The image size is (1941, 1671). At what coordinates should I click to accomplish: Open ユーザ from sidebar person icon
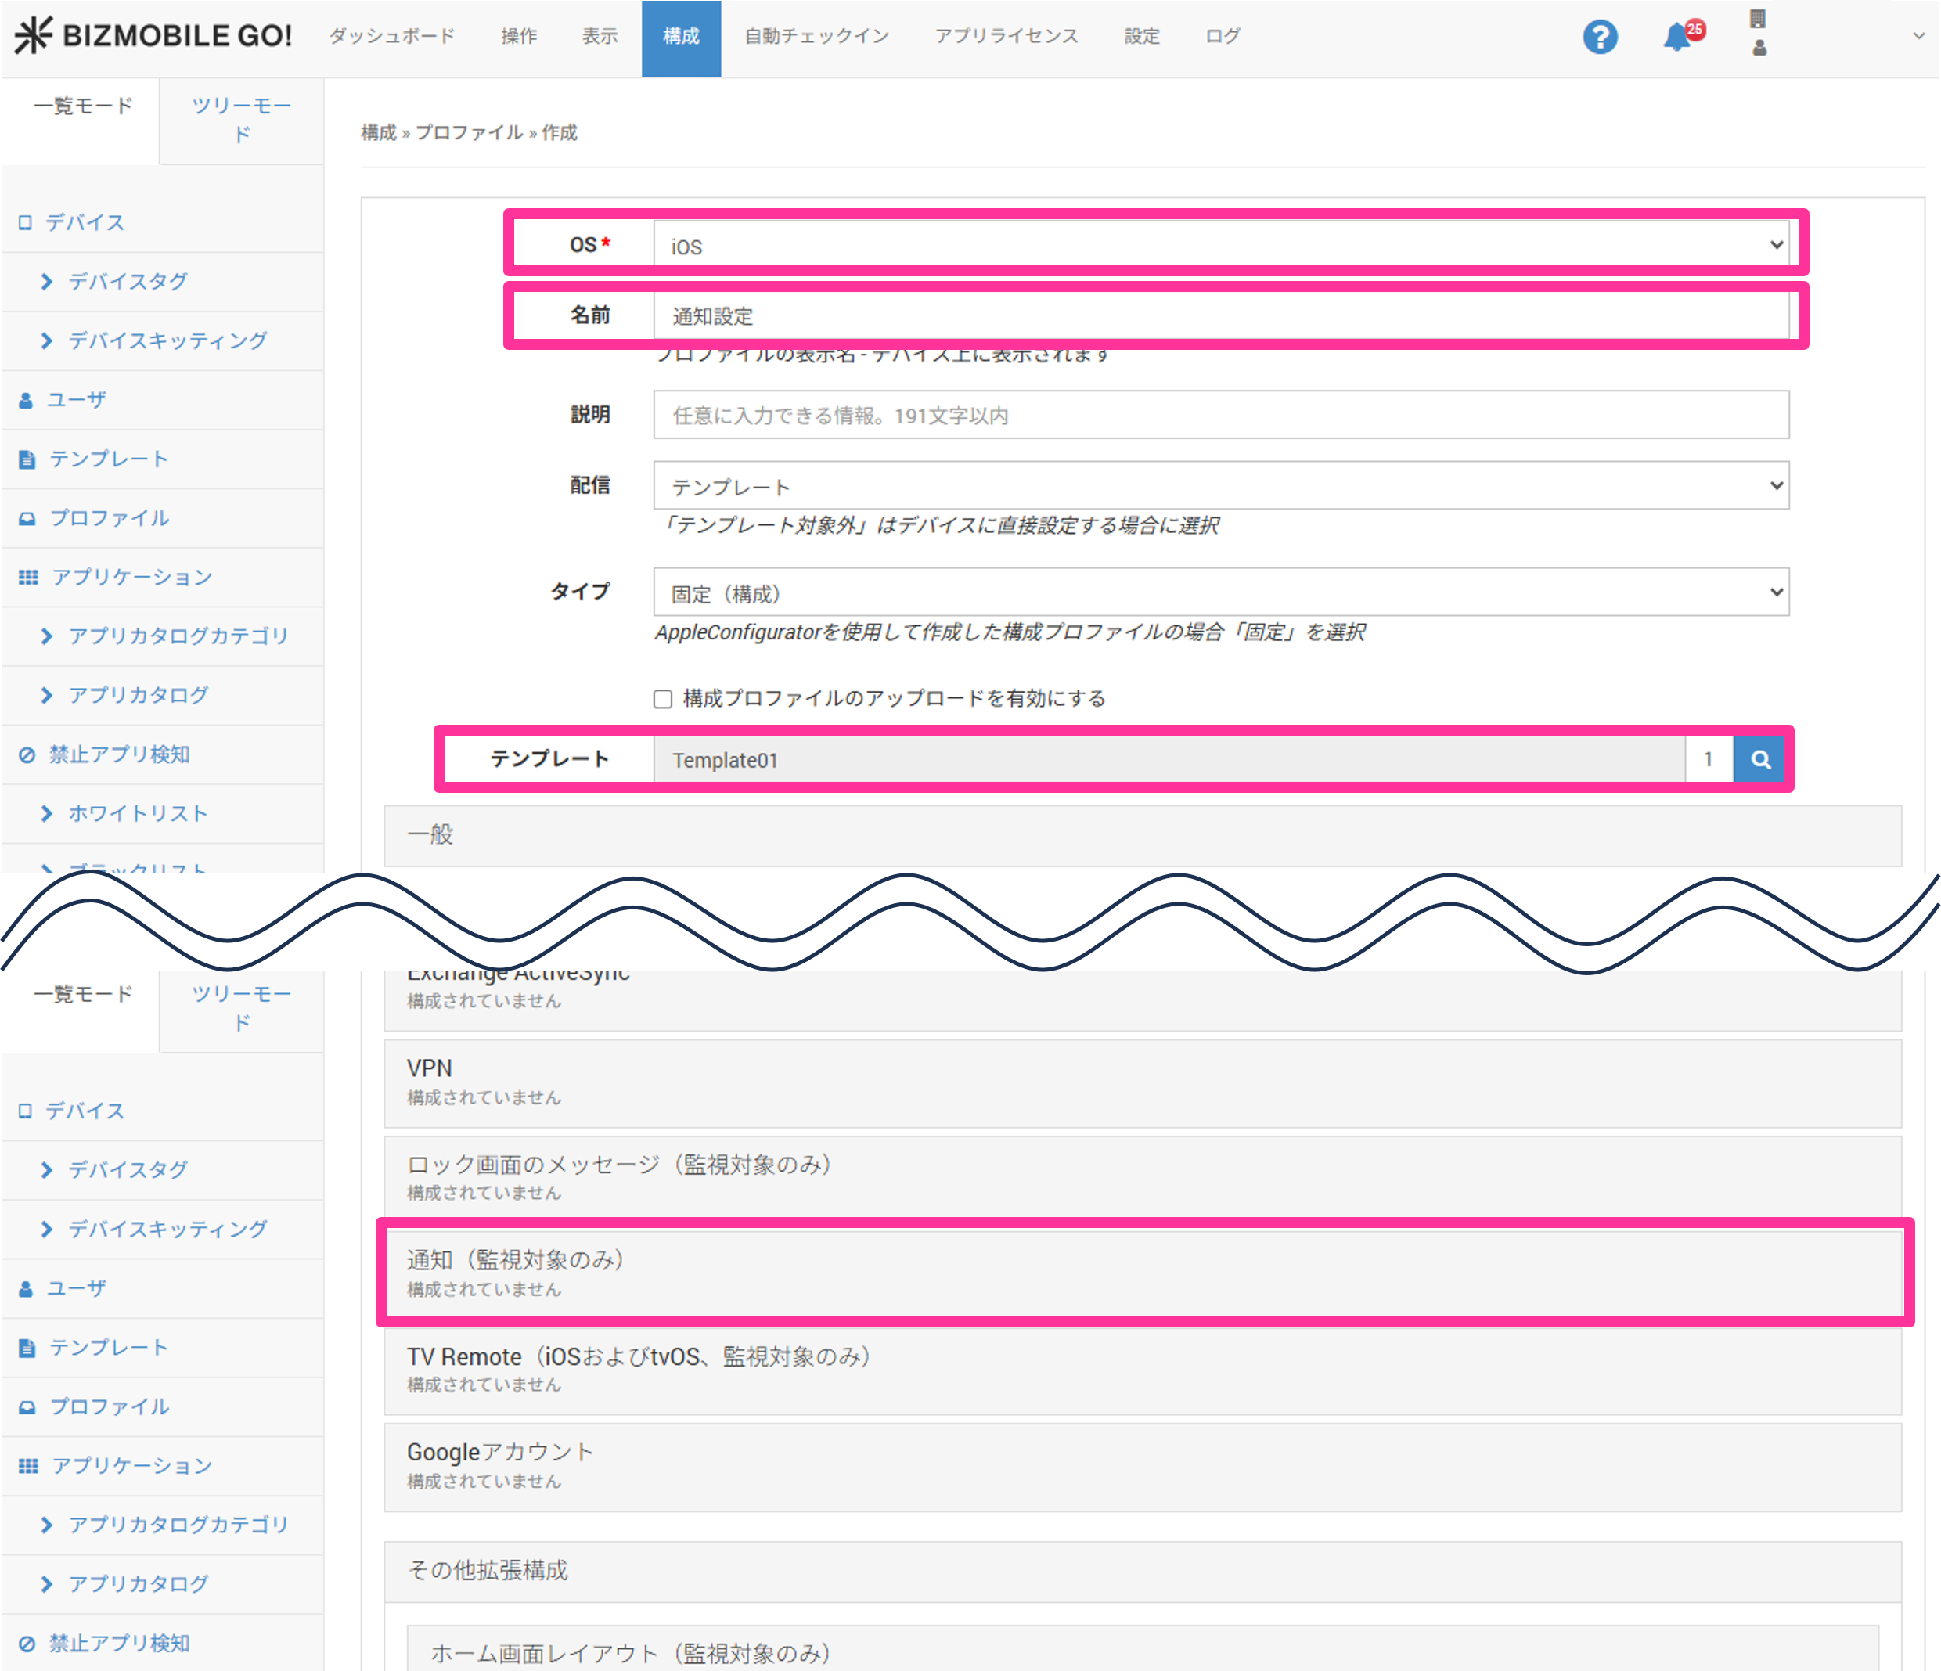[x=75, y=400]
